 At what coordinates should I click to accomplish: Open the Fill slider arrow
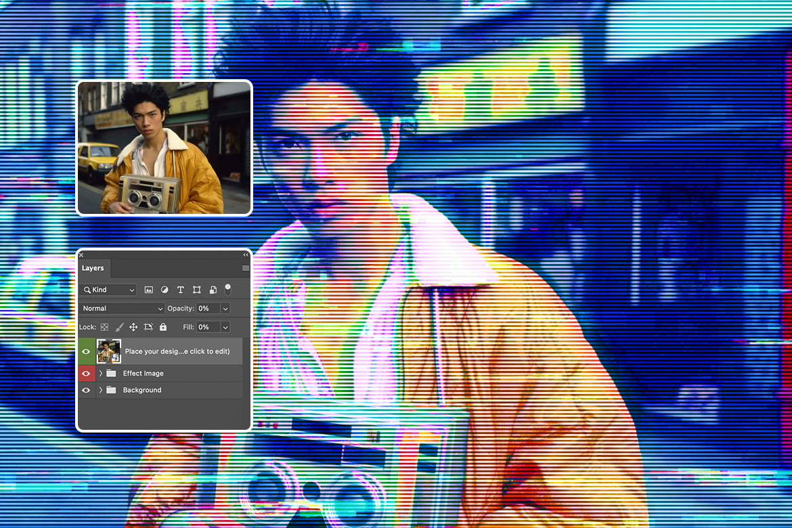point(225,327)
